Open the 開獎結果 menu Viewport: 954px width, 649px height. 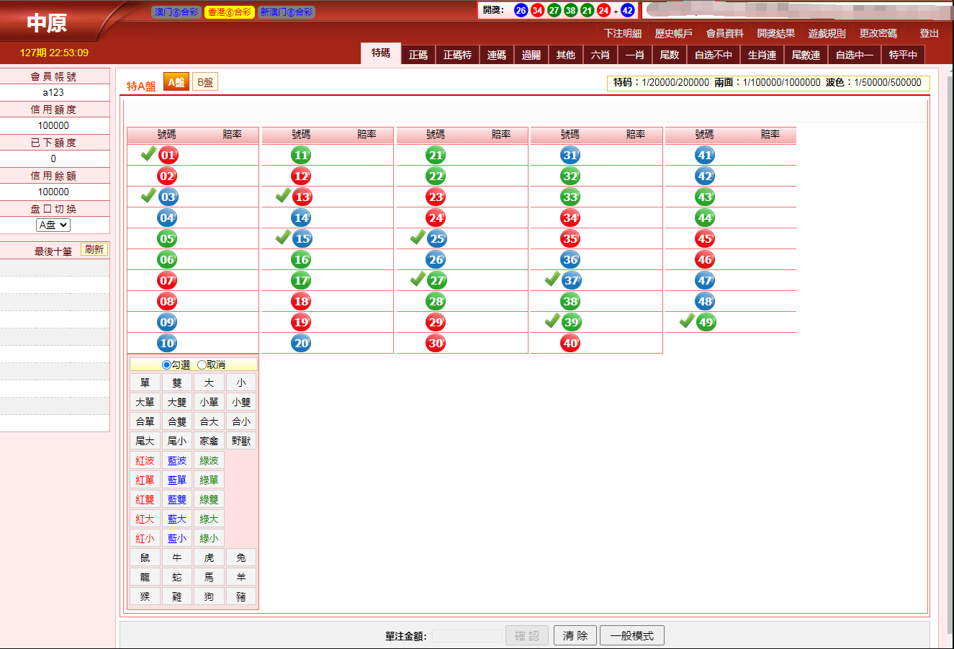pyautogui.click(x=775, y=34)
